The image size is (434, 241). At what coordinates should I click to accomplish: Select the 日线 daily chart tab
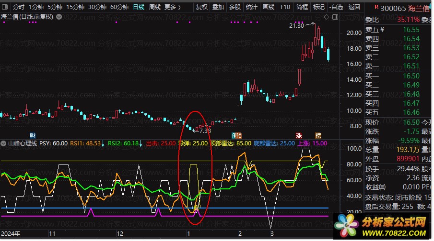139,7
